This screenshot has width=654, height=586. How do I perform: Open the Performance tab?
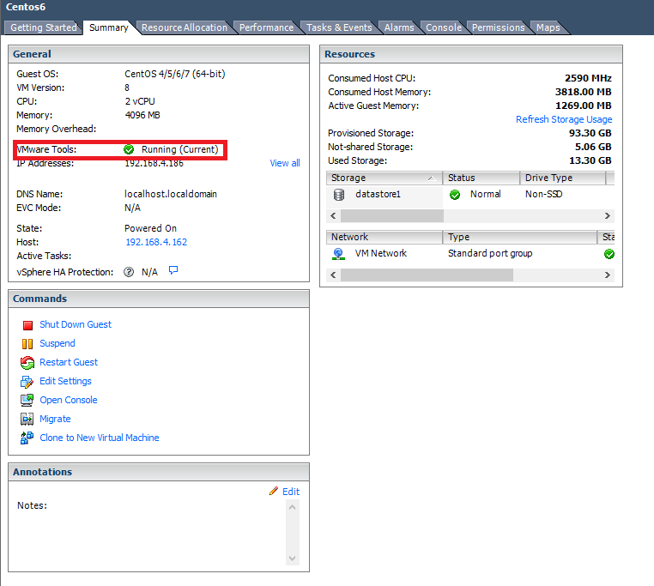point(267,27)
